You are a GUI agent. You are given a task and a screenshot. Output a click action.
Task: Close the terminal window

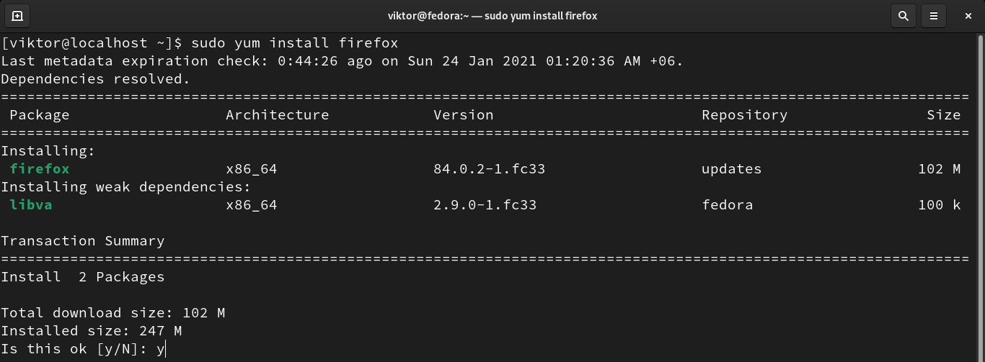pos(968,15)
